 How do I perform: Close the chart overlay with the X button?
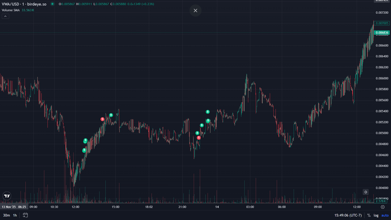195,10
